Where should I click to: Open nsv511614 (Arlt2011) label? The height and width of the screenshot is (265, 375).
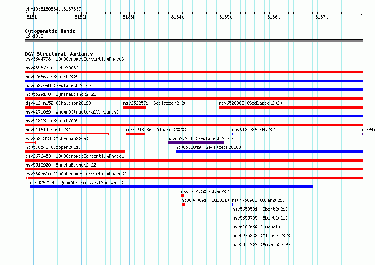point(51,130)
